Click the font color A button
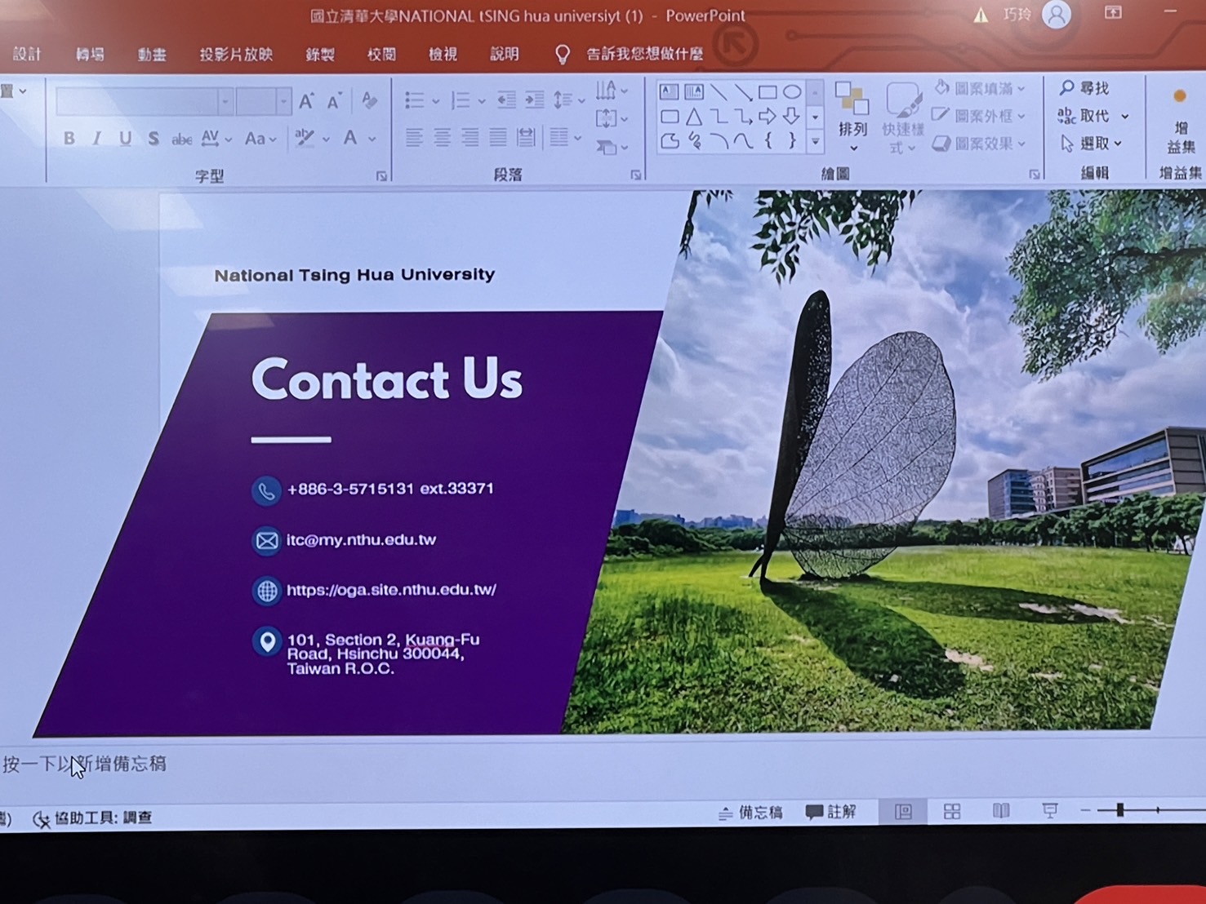 350,138
